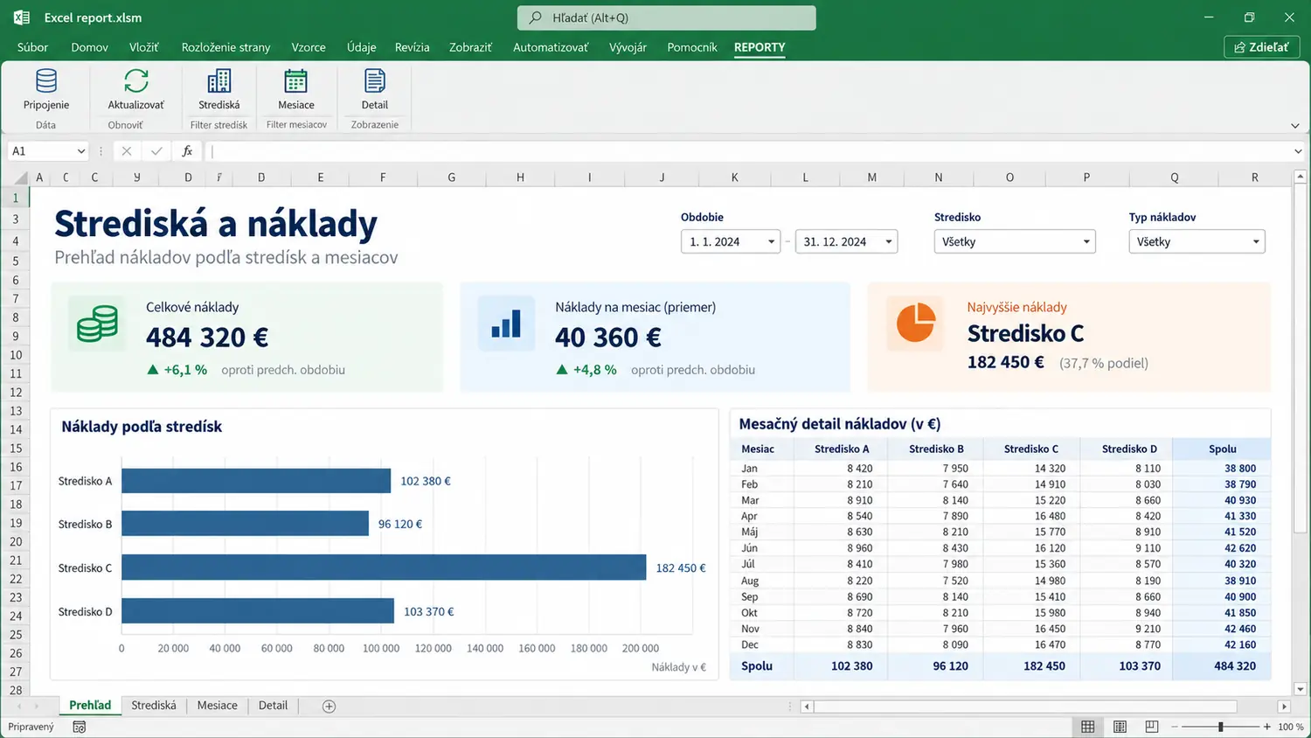Image resolution: width=1311 pixels, height=738 pixels.
Task: Click the insert function fx icon
Action: 187,151
